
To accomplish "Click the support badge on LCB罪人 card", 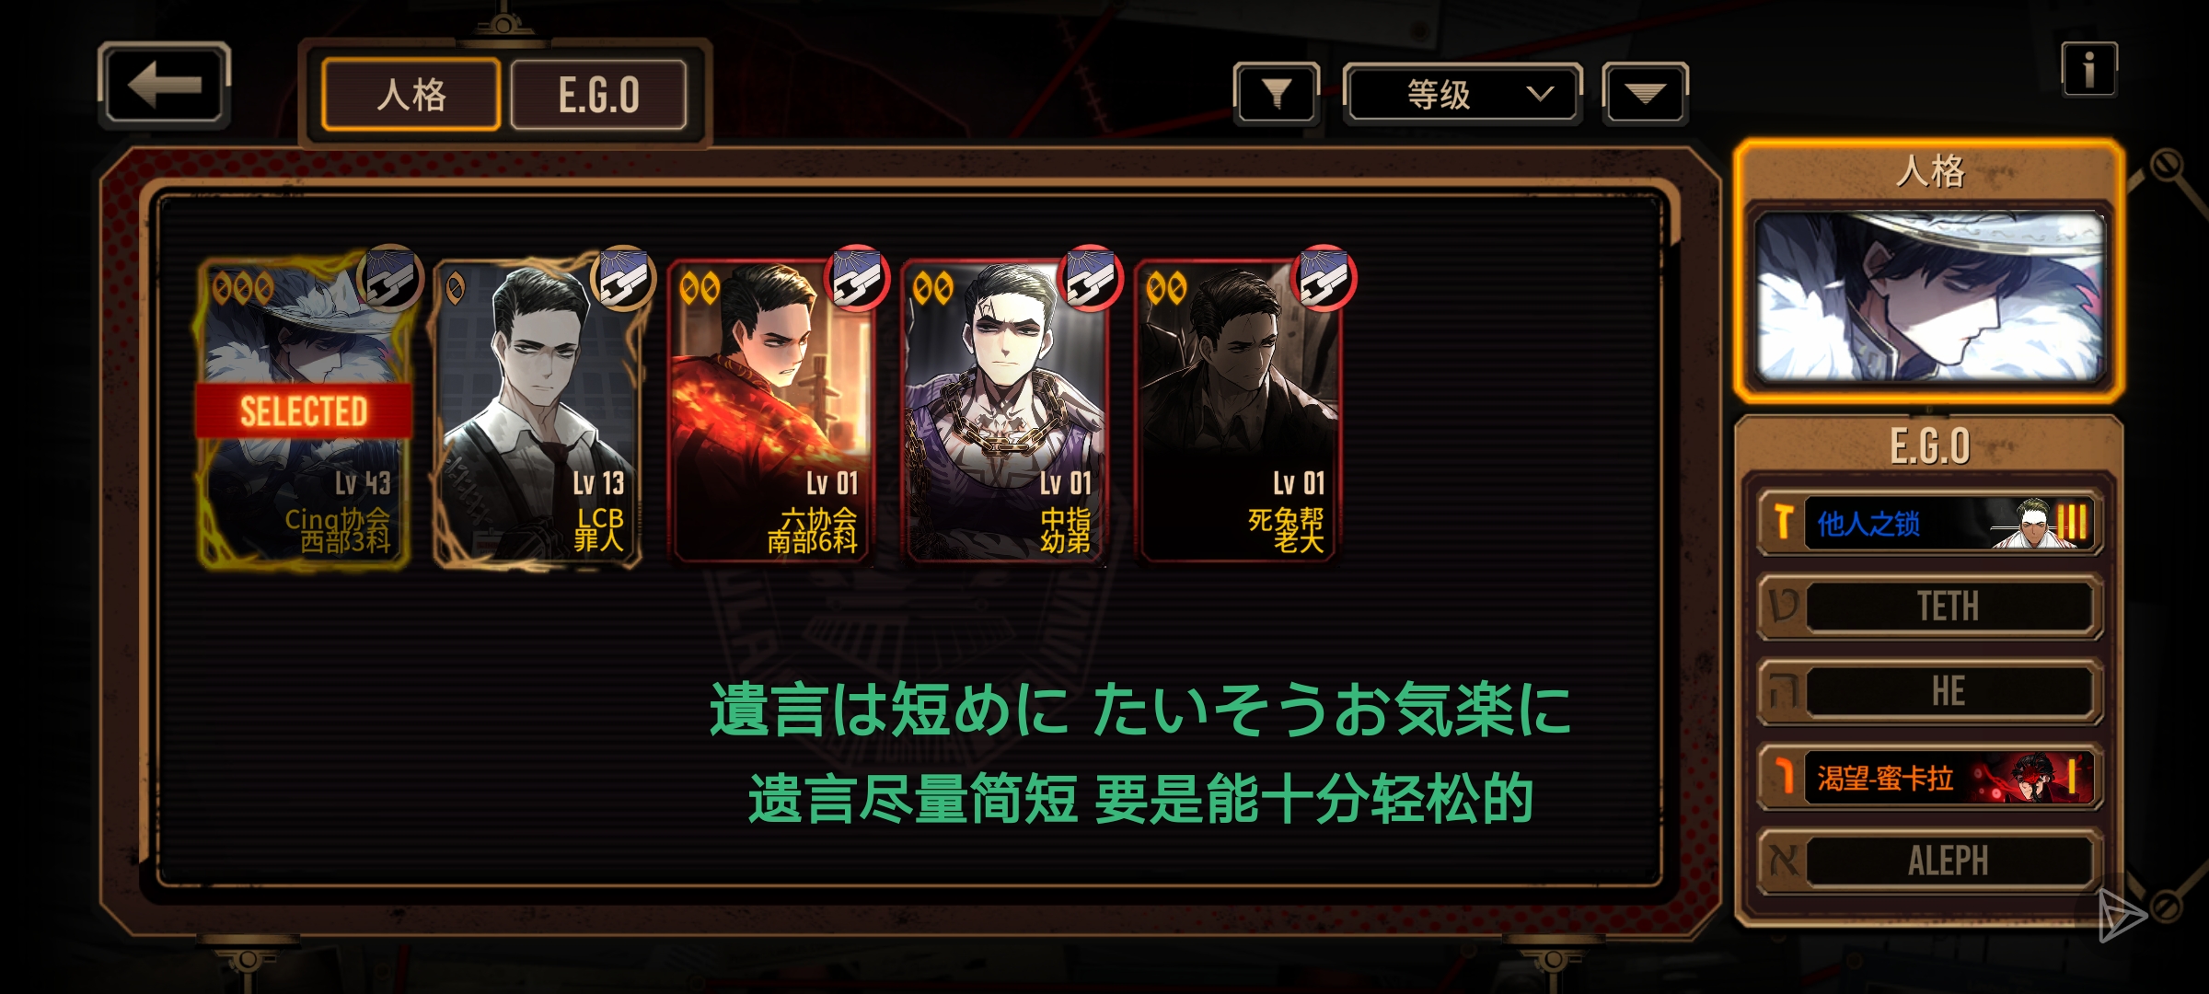I will (622, 277).
